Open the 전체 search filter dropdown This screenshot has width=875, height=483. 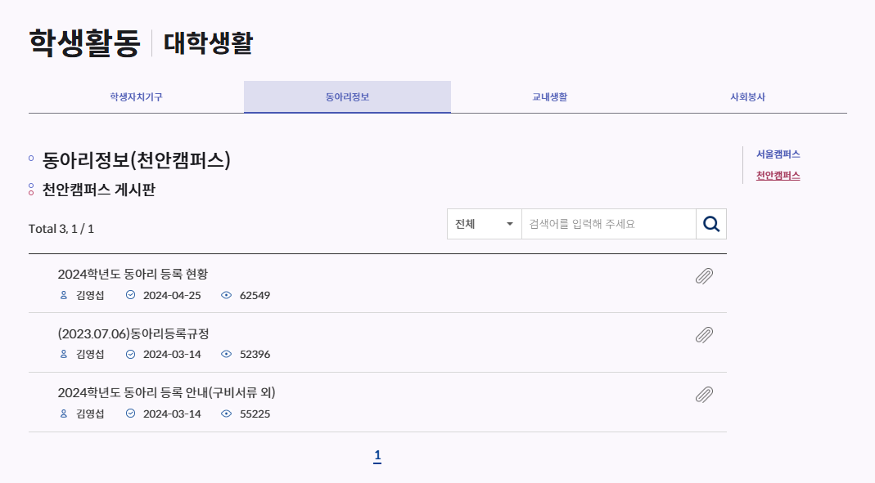click(x=484, y=223)
